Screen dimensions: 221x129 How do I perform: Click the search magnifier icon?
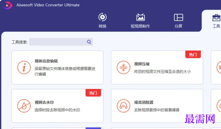click(89, 42)
